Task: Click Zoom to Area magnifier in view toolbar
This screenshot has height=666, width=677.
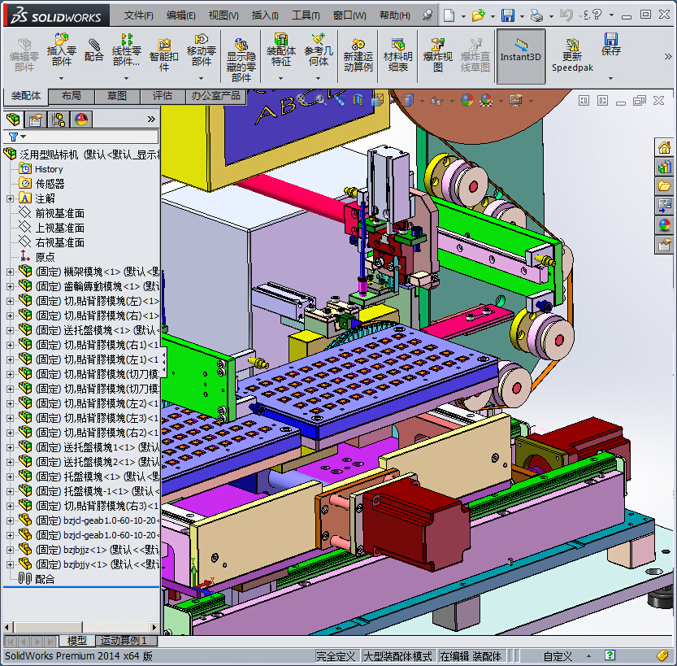Action: pyautogui.click(x=319, y=101)
